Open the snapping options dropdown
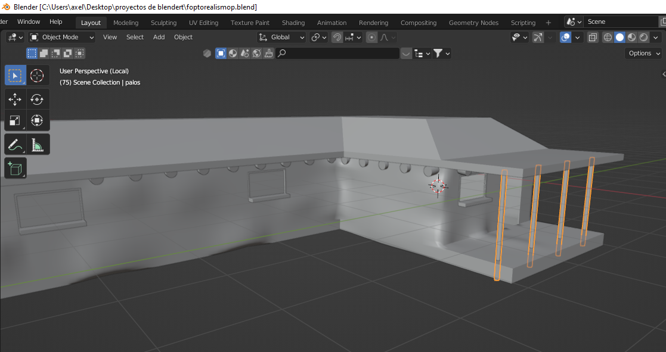 (x=353, y=38)
